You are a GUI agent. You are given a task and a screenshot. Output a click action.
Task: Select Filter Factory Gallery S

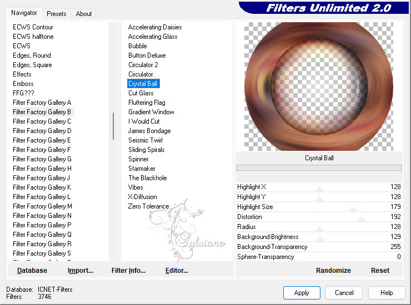[x=42, y=253]
